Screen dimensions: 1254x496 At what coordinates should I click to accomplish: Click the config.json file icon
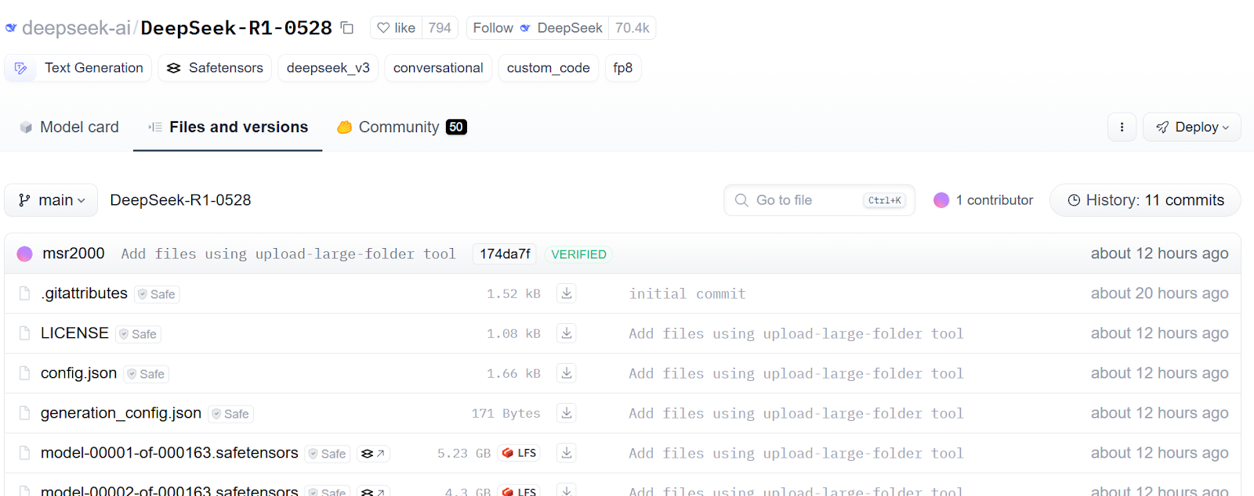24,373
